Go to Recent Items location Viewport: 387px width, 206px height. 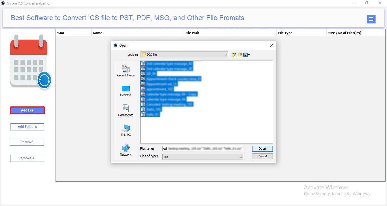coord(126,71)
